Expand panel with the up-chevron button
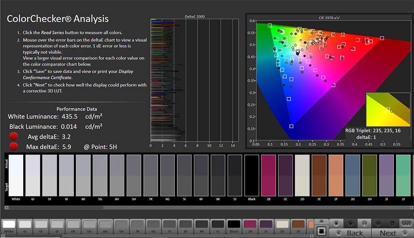This screenshot has height=238, width=414. [321, 221]
